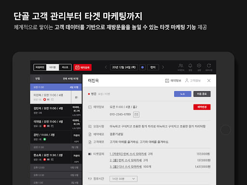Click the 고객메모 document icon
Screen dimensions: 247x185
click(90, 142)
